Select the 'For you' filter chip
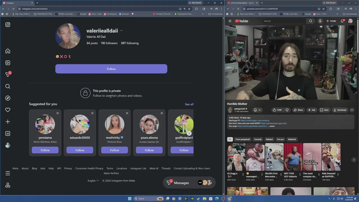The height and width of the screenshot is (202, 359). click(x=280, y=139)
